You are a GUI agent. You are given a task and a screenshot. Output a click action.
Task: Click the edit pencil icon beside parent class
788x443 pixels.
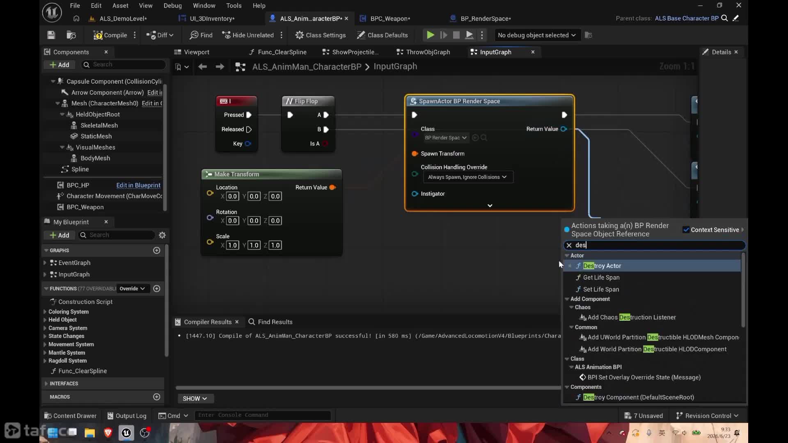(736, 18)
